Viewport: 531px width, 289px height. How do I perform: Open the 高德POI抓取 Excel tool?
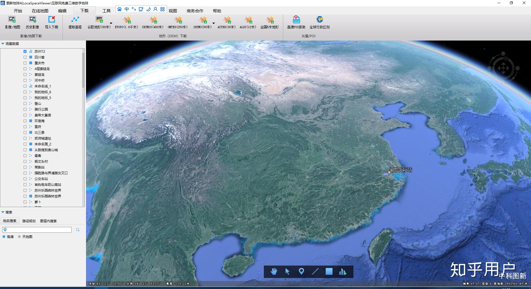point(296,22)
